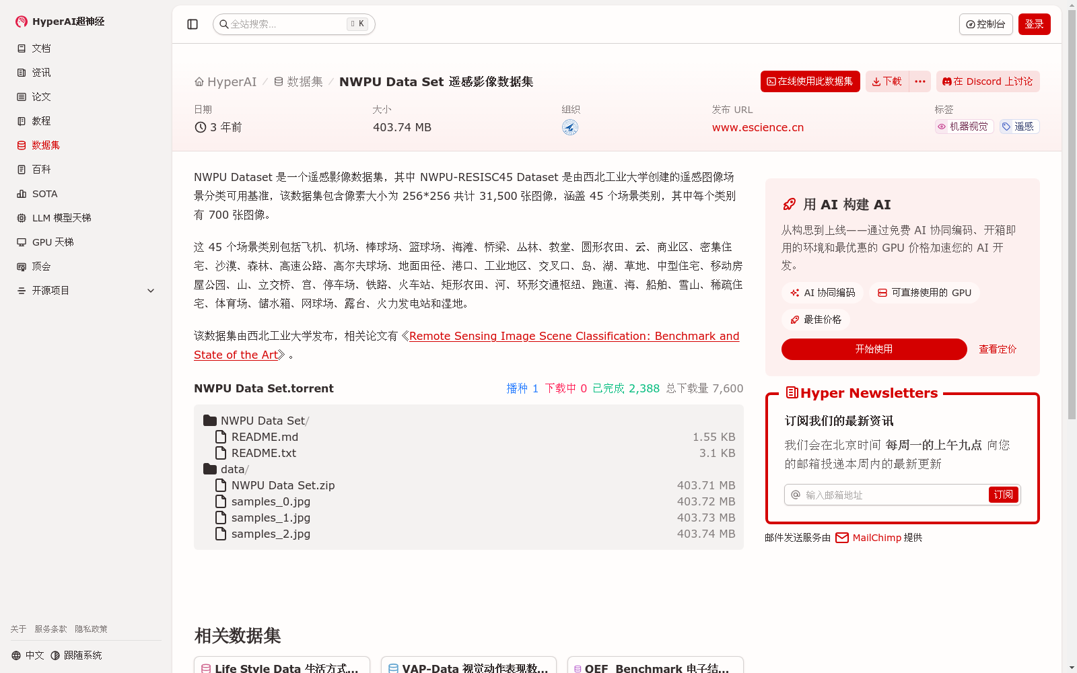Open Remote Sensing Image Scene Classification paper link

[574, 336]
